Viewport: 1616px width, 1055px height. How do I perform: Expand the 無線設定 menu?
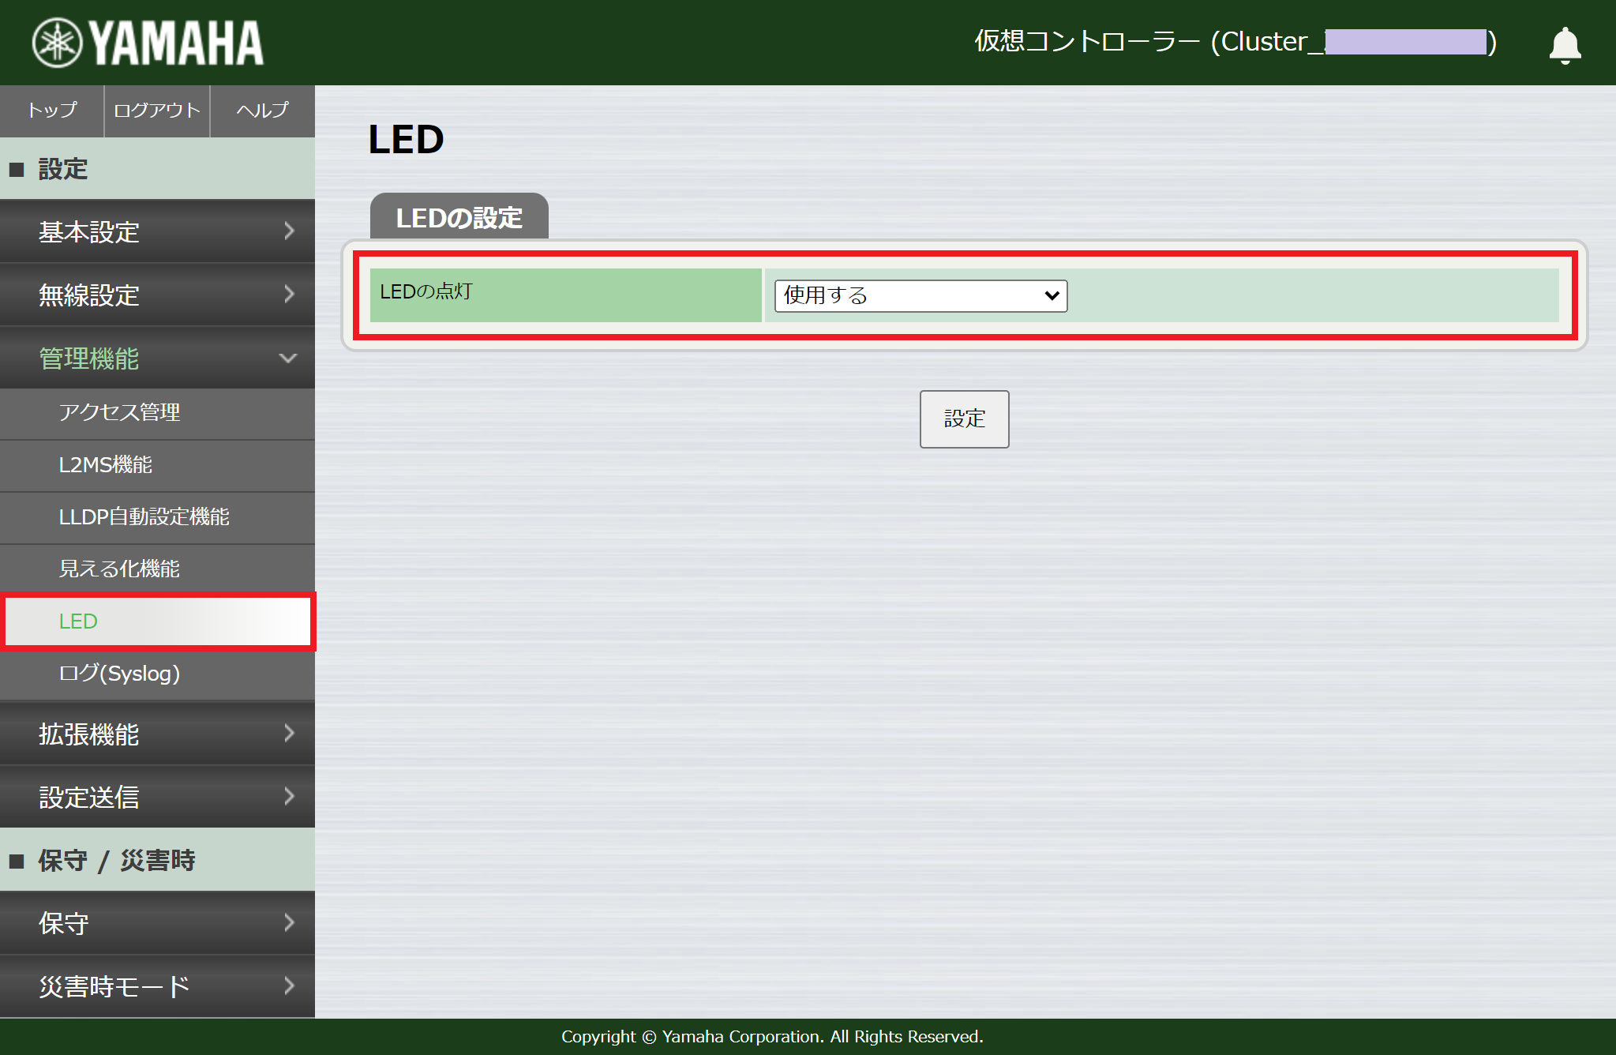pyautogui.click(x=157, y=295)
